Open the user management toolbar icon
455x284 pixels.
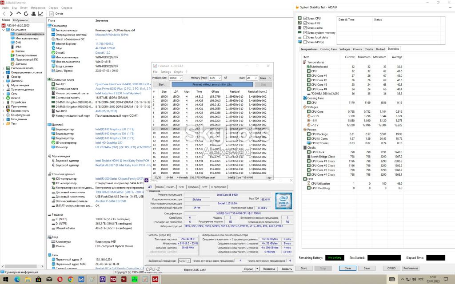click(x=33, y=14)
